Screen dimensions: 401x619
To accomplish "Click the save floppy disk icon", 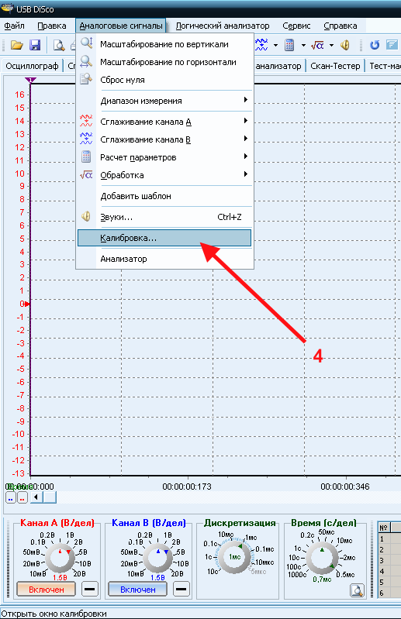I will click(35, 45).
